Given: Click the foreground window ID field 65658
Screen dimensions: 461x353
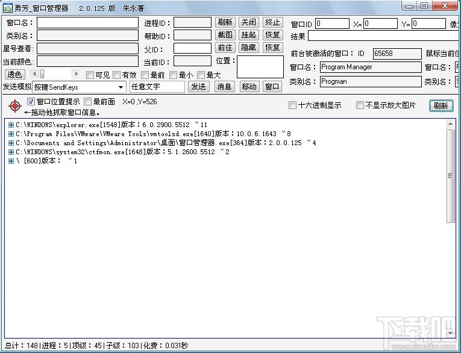Looking at the screenshot, I should (397, 54).
